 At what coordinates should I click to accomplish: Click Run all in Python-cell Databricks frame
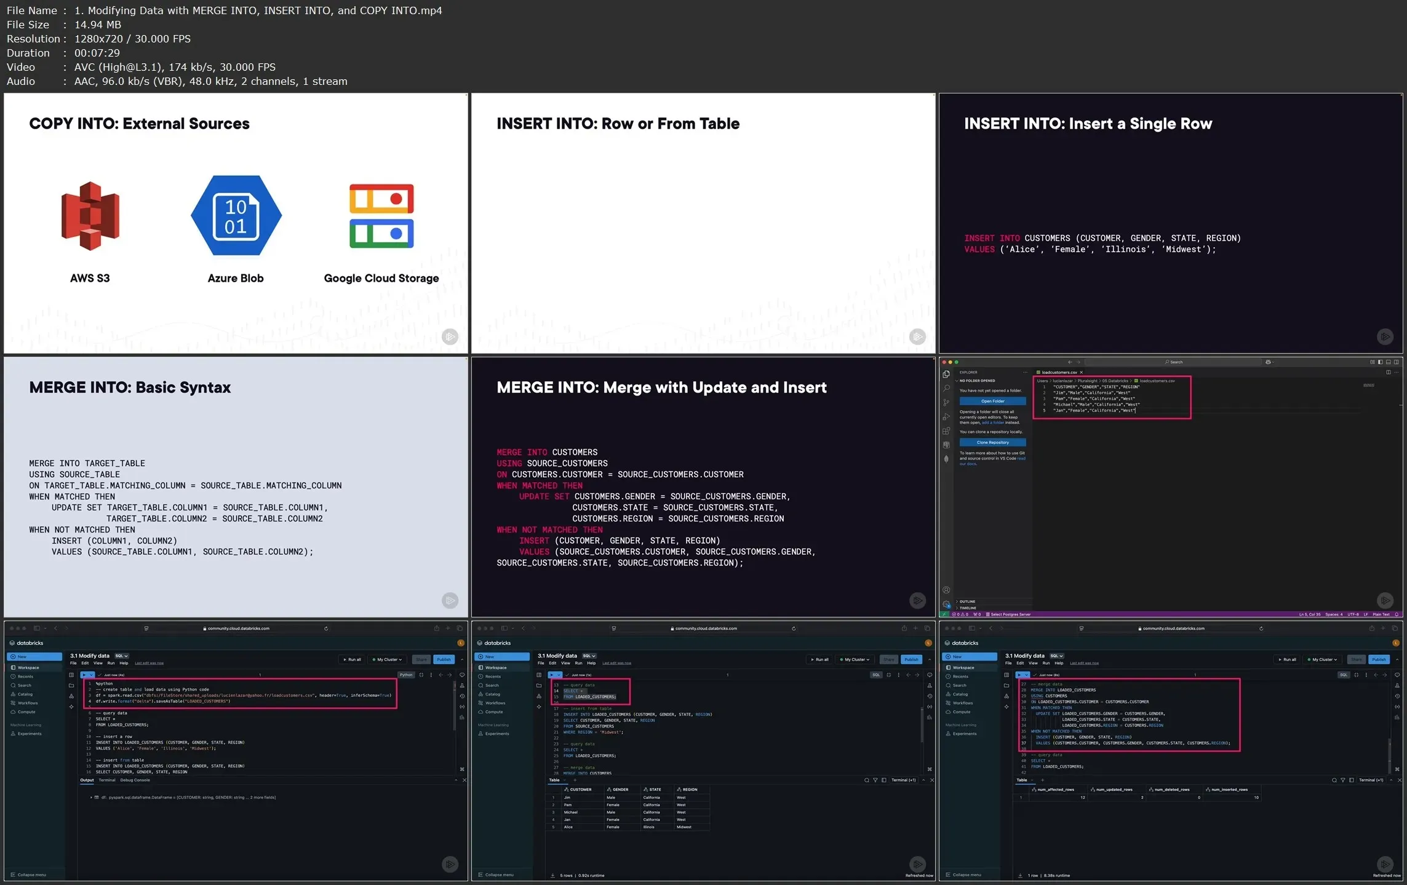[x=353, y=659]
